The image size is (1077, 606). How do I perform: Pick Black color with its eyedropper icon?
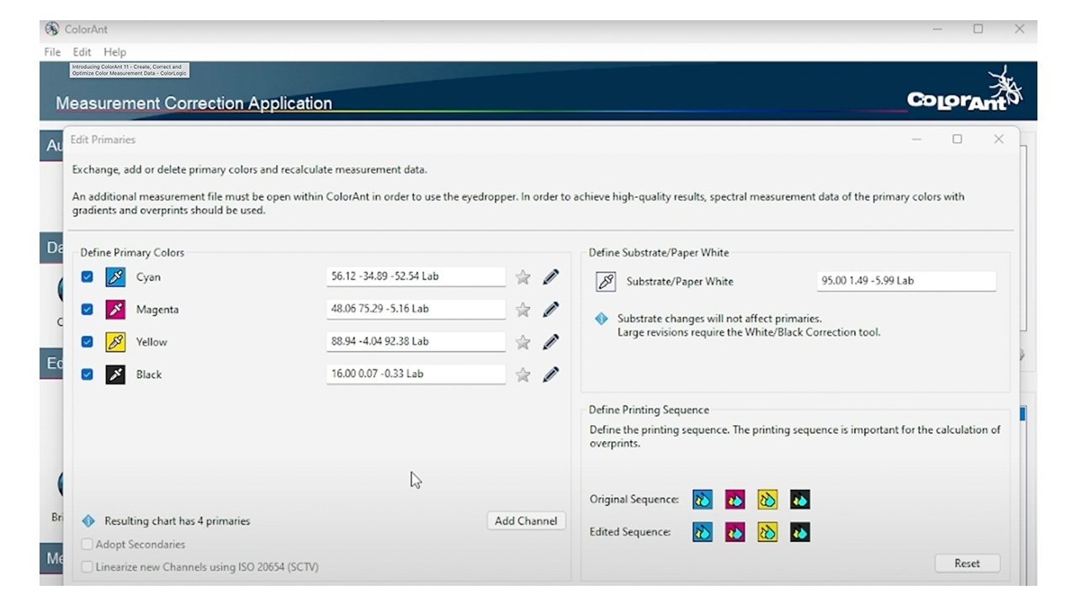pyautogui.click(x=115, y=375)
